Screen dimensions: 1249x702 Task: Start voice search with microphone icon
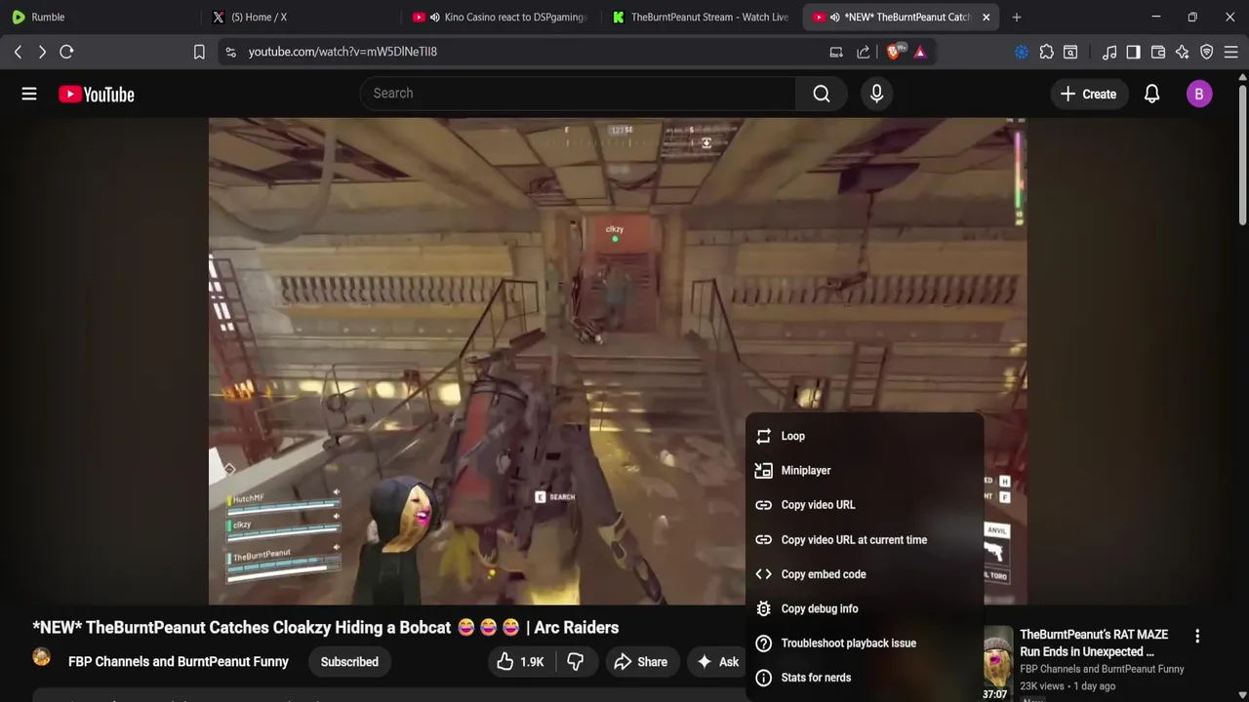coord(876,94)
